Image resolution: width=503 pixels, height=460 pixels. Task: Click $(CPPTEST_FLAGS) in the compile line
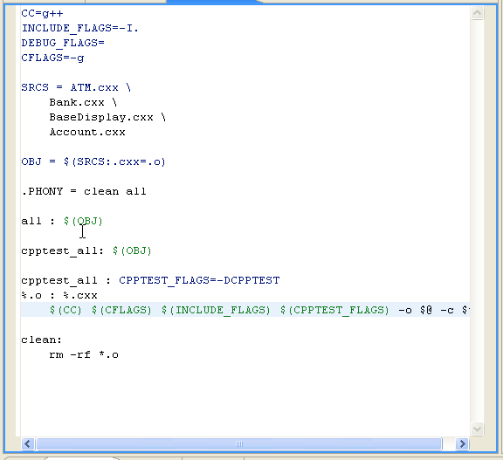(x=334, y=310)
